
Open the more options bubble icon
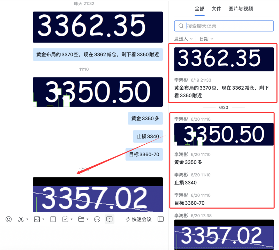pos(97,219)
